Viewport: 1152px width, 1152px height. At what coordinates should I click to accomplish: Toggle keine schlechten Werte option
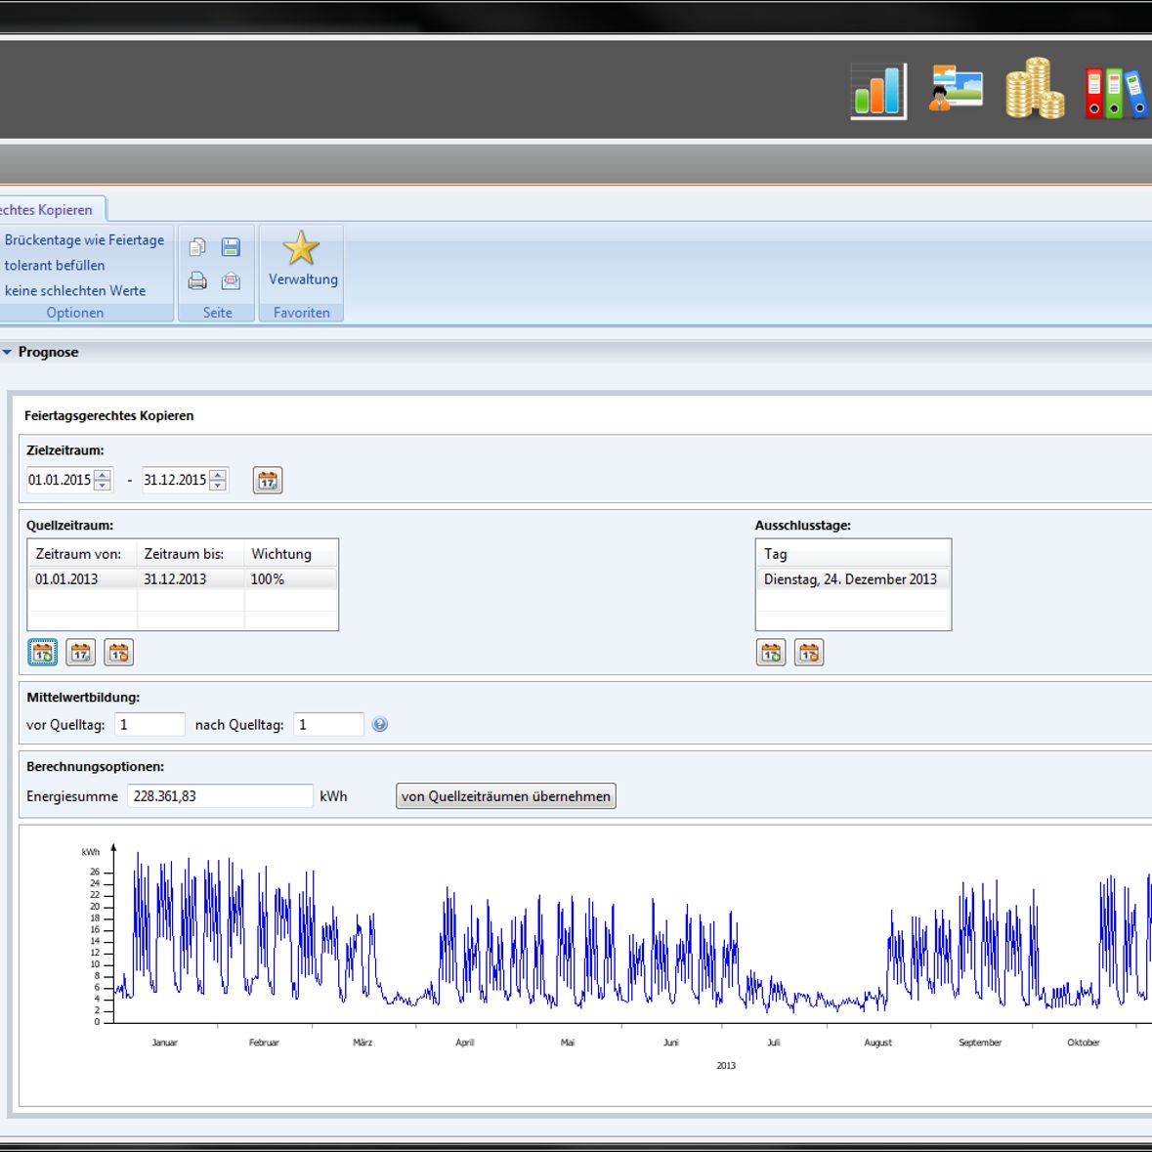(75, 291)
